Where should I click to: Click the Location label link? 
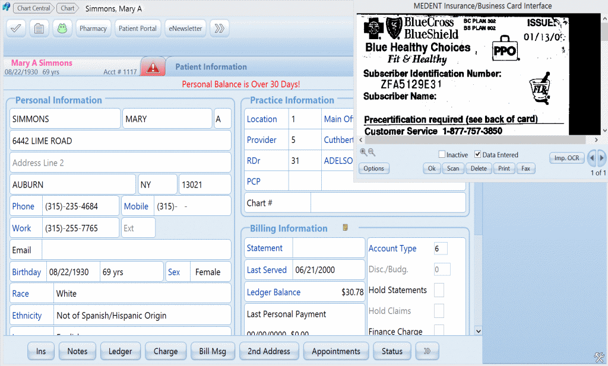coord(262,119)
